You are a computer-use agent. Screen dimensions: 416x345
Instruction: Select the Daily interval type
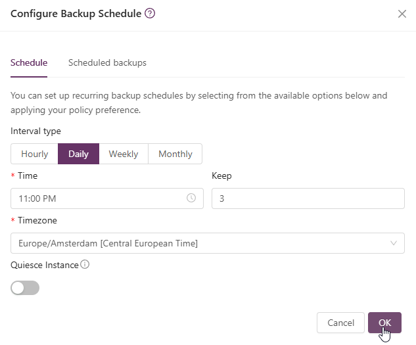(79, 154)
